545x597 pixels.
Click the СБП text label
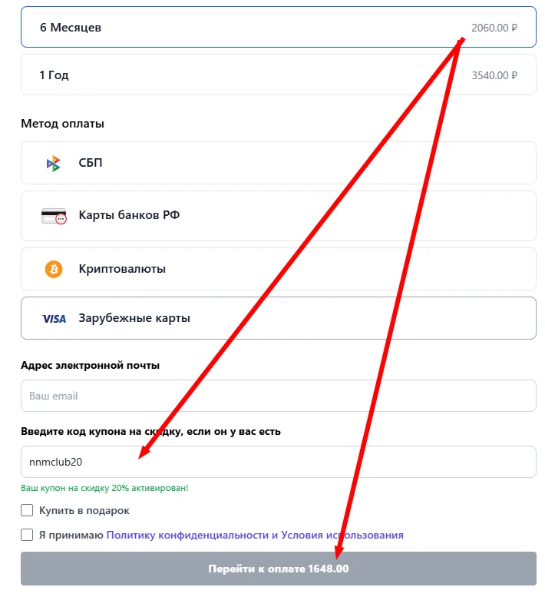point(91,163)
